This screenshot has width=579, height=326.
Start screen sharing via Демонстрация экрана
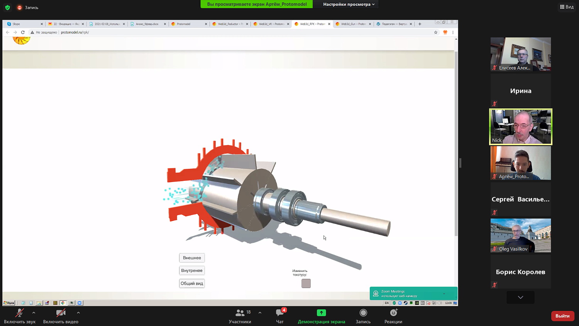(322, 316)
